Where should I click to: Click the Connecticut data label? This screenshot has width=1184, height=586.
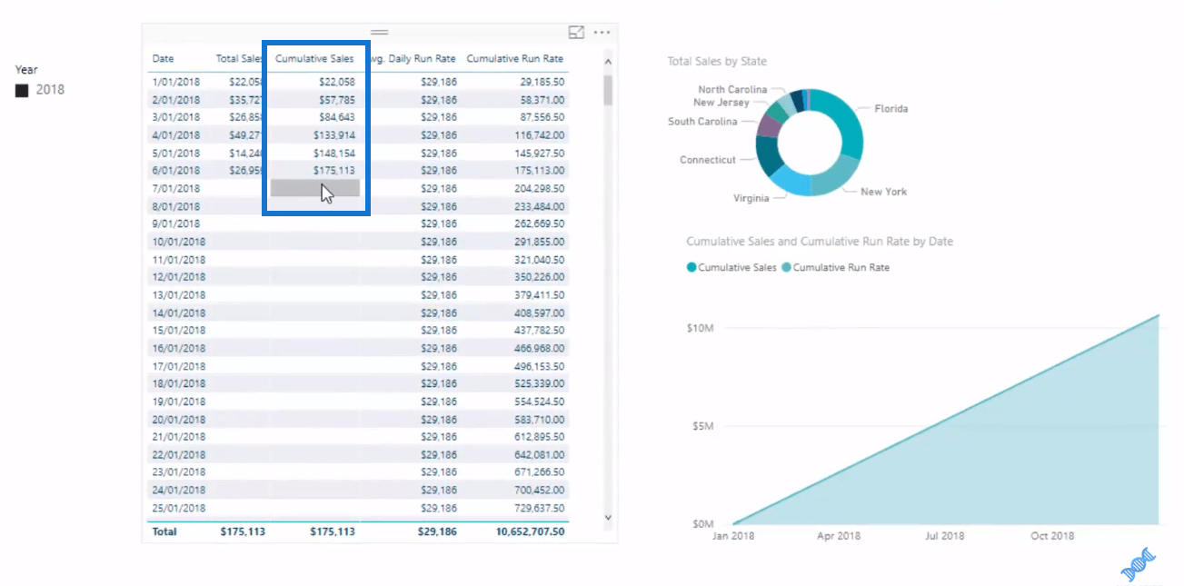click(708, 160)
